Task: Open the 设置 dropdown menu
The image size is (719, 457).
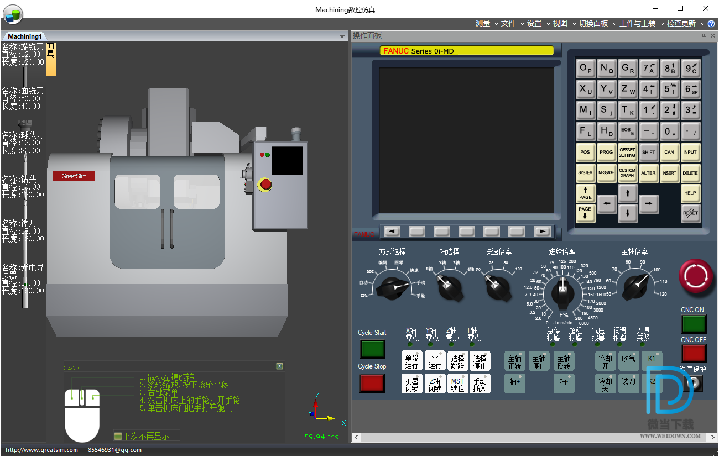Action: 538,24
